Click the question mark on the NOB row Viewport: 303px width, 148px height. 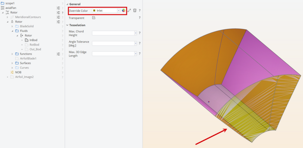62,73
